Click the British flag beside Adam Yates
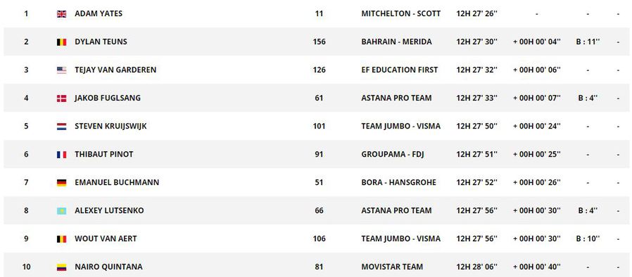Screen dimensions: 632x277 61,14
